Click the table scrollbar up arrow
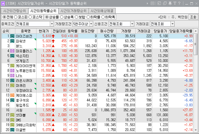Image resolution: width=199 pixels, height=134 pixels. click(x=195, y=31)
